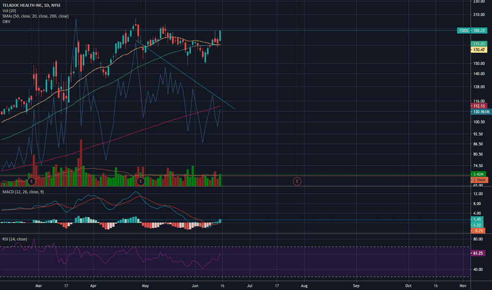This screenshot has width=492, height=290.
Task: Select the TELADOC HEALTH INC chart title
Action: 31,5
